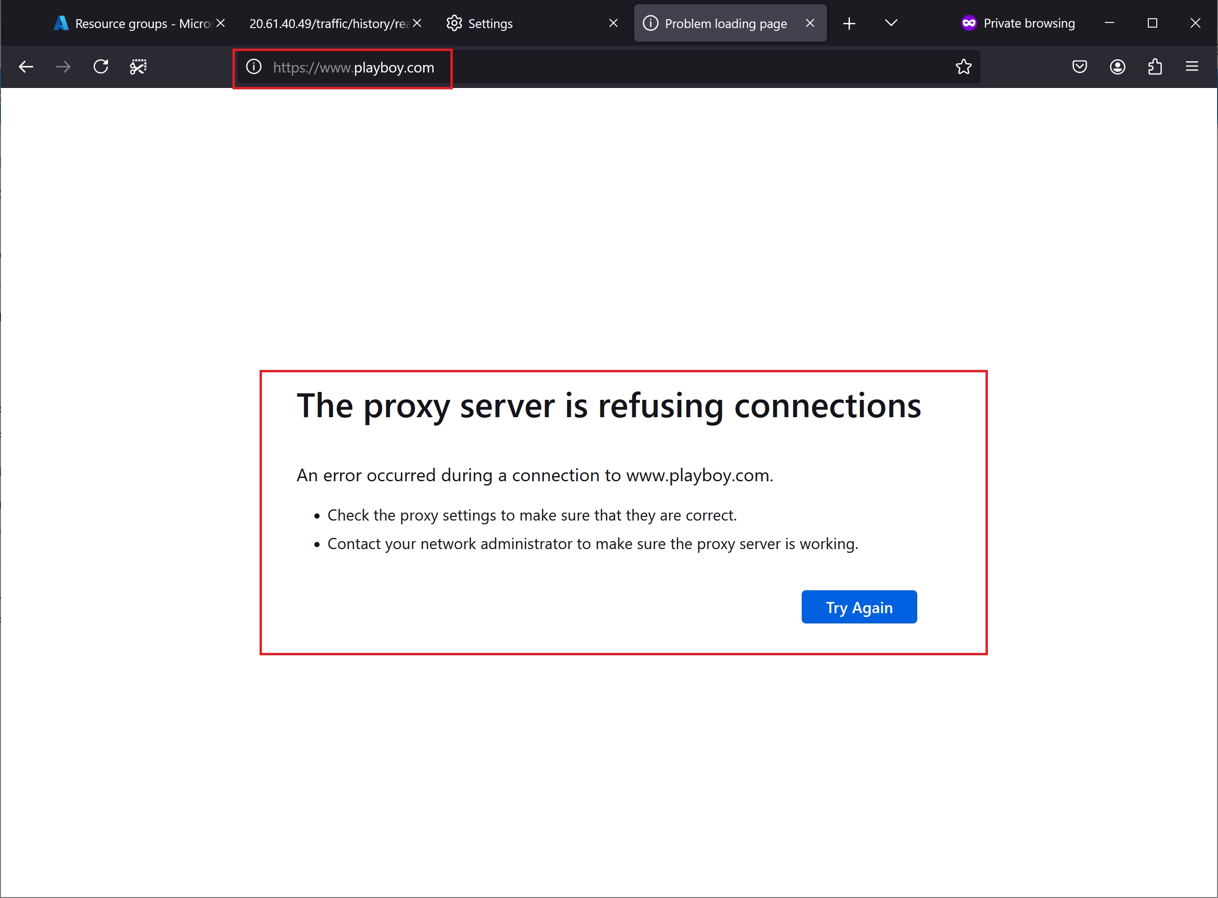View site information icon in address bar
The image size is (1218, 898).
254,67
